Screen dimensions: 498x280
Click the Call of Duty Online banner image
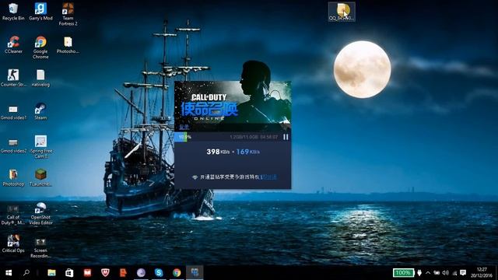click(233, 106)
